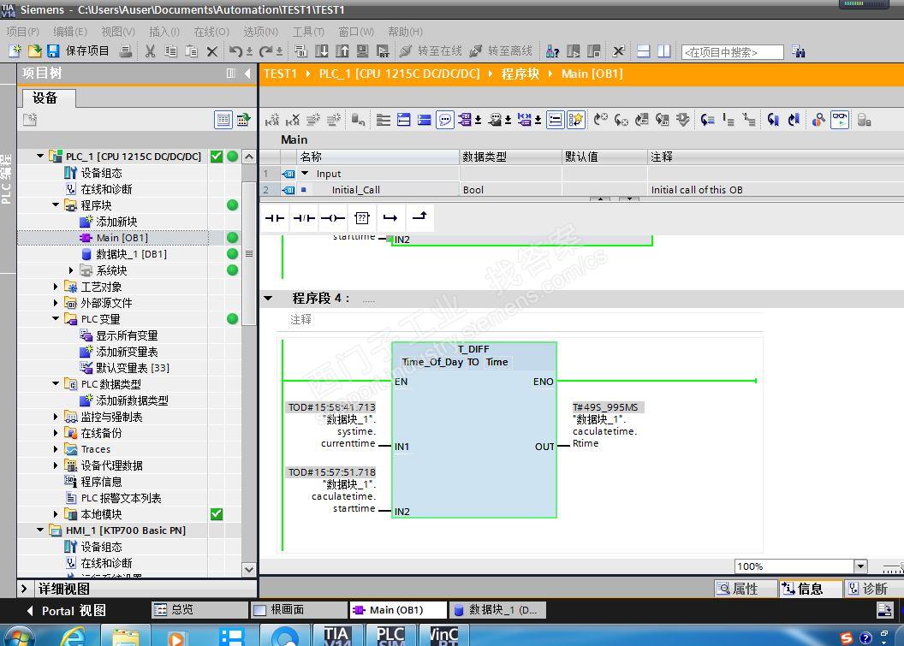
Task: Click the cut scissors icon
Action: 151,51
